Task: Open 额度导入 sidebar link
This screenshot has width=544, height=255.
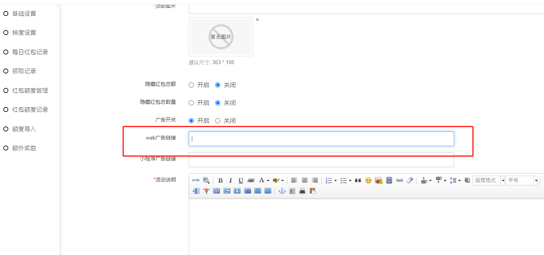Action: (x=24, y=129)
